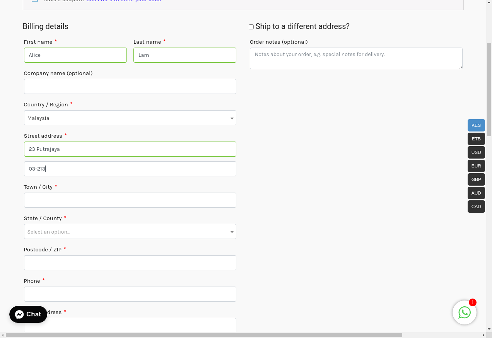
Task: Change currency to AUD
Action: click(476, 193)
